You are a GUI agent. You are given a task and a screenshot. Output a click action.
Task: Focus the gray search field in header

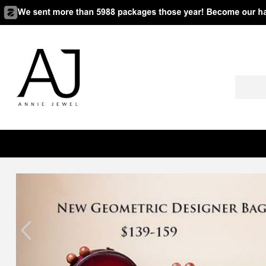coord(251,87)
